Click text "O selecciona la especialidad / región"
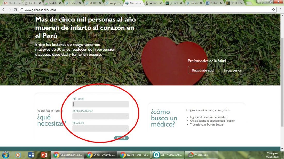The width and height of the screenshot is (284, 159). click(x=213, y=121)
